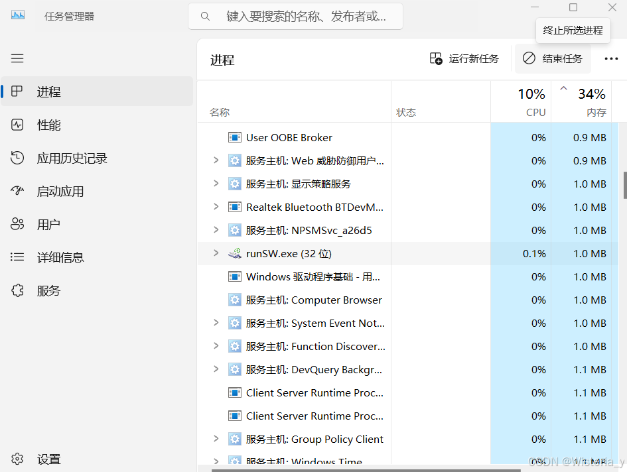Viewport: 627px width, 472px height.
Task: Click the vertical scrollbar thumb
Action: pos(625,185)
